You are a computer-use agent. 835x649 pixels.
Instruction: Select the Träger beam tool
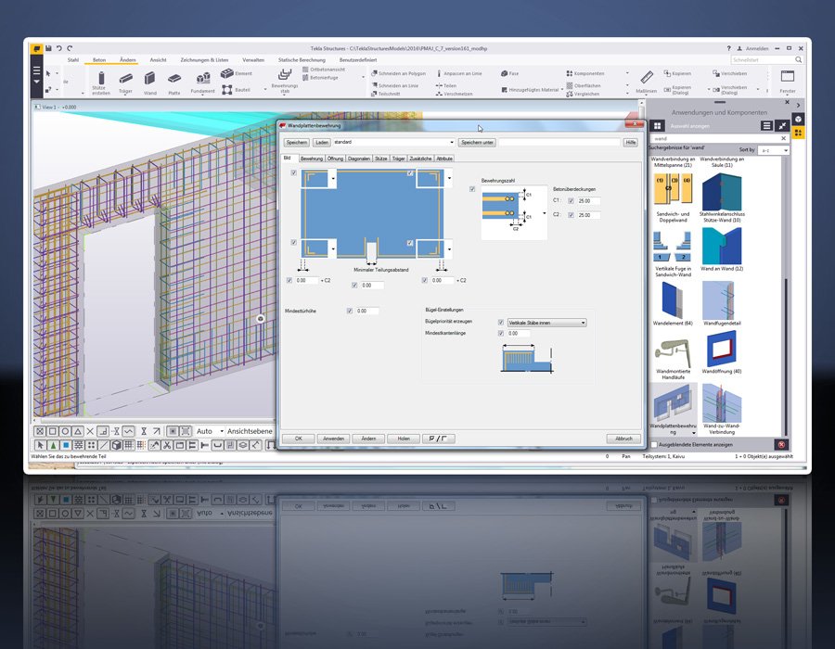pos(125,83)
